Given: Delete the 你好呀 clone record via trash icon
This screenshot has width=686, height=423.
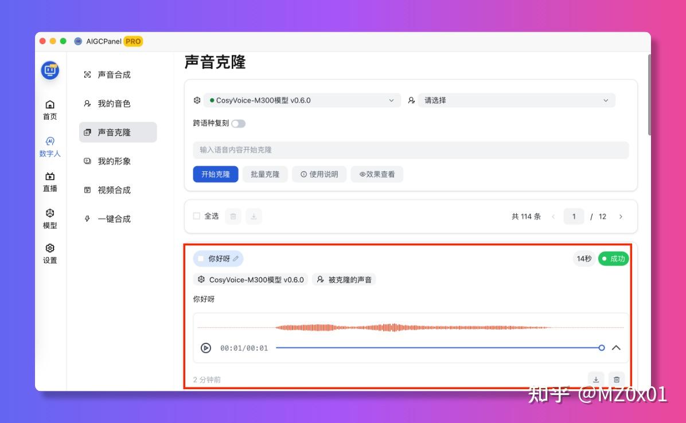Looking at the screenshot, I should [617, 379].
